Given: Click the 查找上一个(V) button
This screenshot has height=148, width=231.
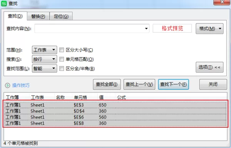Looking at the screenshot, I should pyautogui.click(x=139, y=84).
